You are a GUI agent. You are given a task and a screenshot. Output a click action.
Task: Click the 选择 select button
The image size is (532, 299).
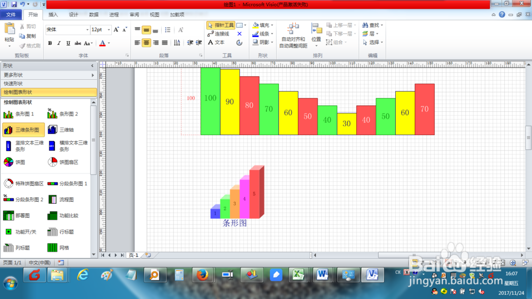click(x=372, y=42)
